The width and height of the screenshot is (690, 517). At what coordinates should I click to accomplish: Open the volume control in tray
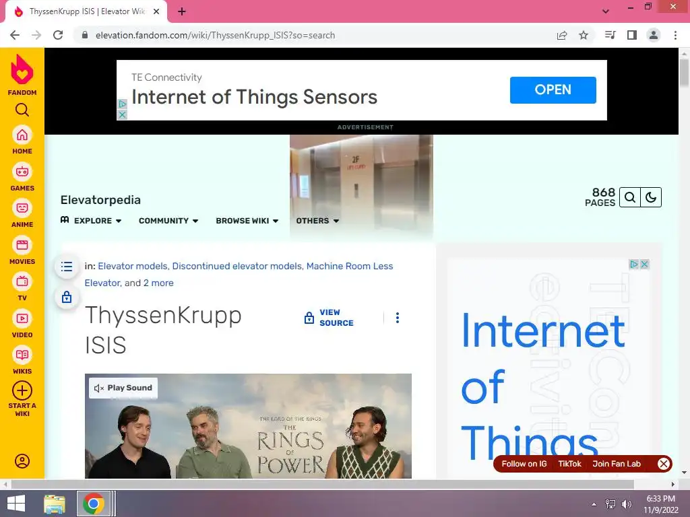(626, 504)
